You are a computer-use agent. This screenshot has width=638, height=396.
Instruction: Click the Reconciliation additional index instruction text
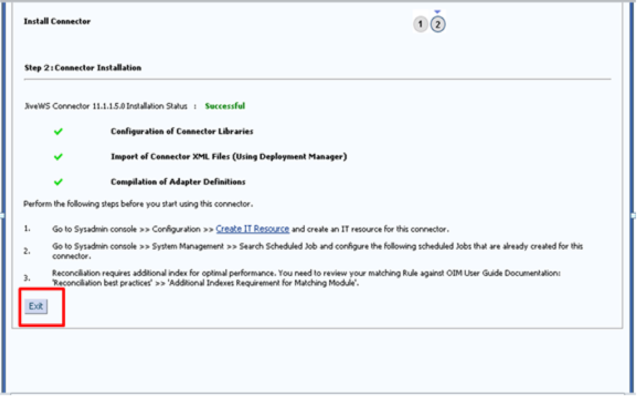pos(306,278)
